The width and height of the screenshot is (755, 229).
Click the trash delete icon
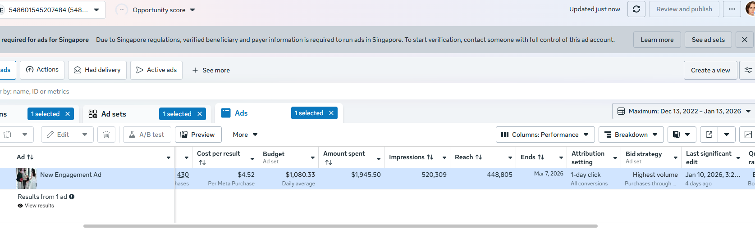pyautogui.click(x=106, y=135)
